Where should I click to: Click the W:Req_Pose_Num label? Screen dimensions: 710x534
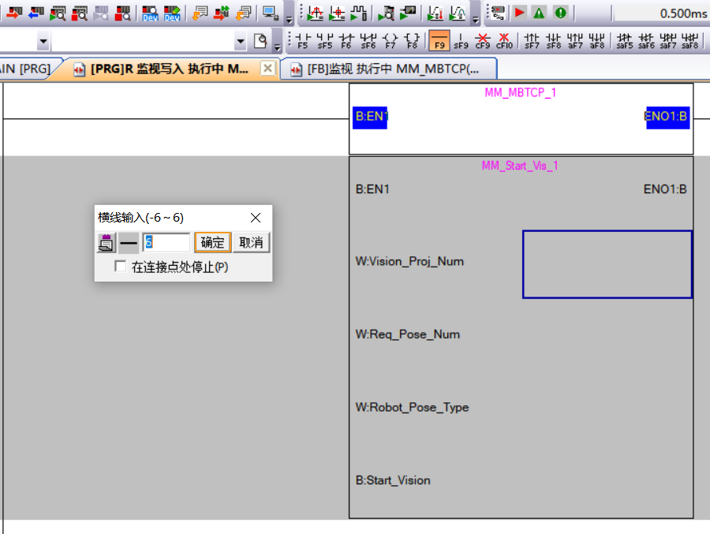(408, 334)
